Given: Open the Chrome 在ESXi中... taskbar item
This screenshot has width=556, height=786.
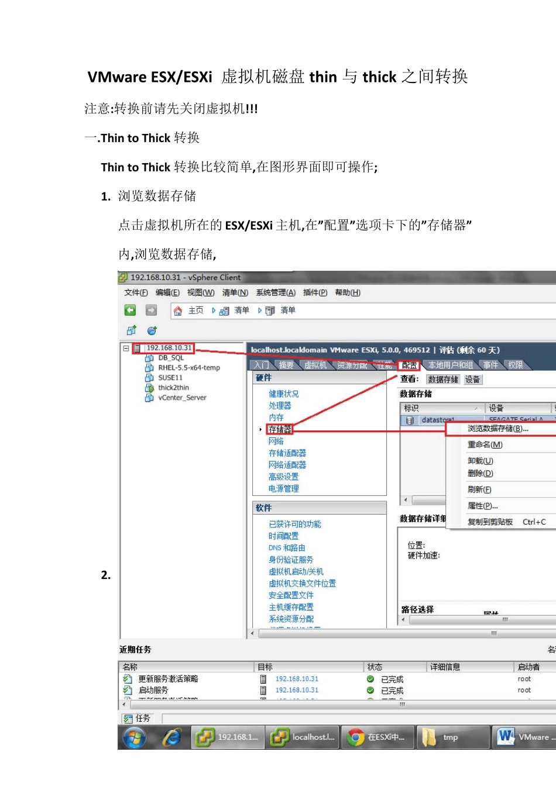Looking at the screenshot, I should pos(378,737).
